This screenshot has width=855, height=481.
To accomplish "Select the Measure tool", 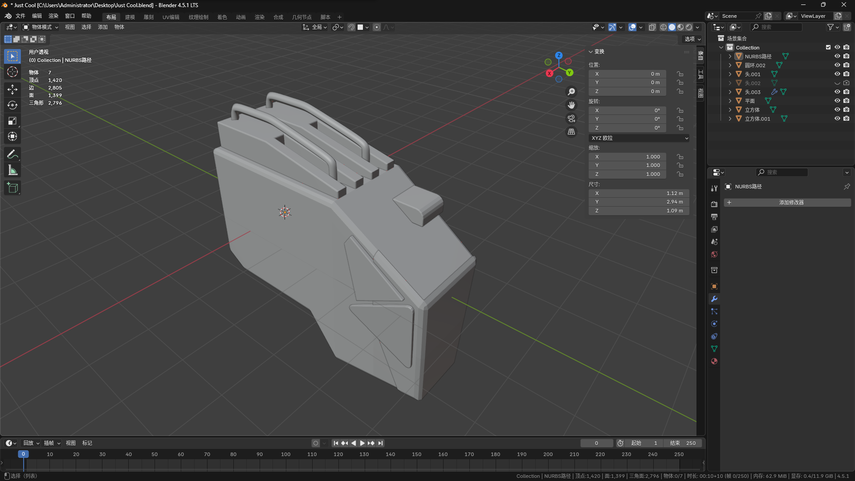I will click(x=12, y=170).
